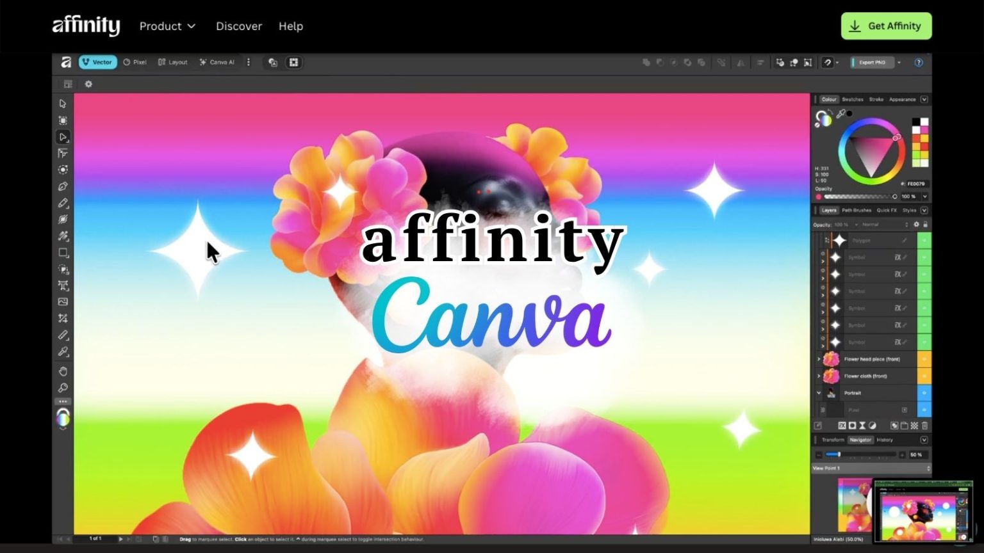Toggle visibility of the Polygon layer
984x553 pixels.
(924, 241)
